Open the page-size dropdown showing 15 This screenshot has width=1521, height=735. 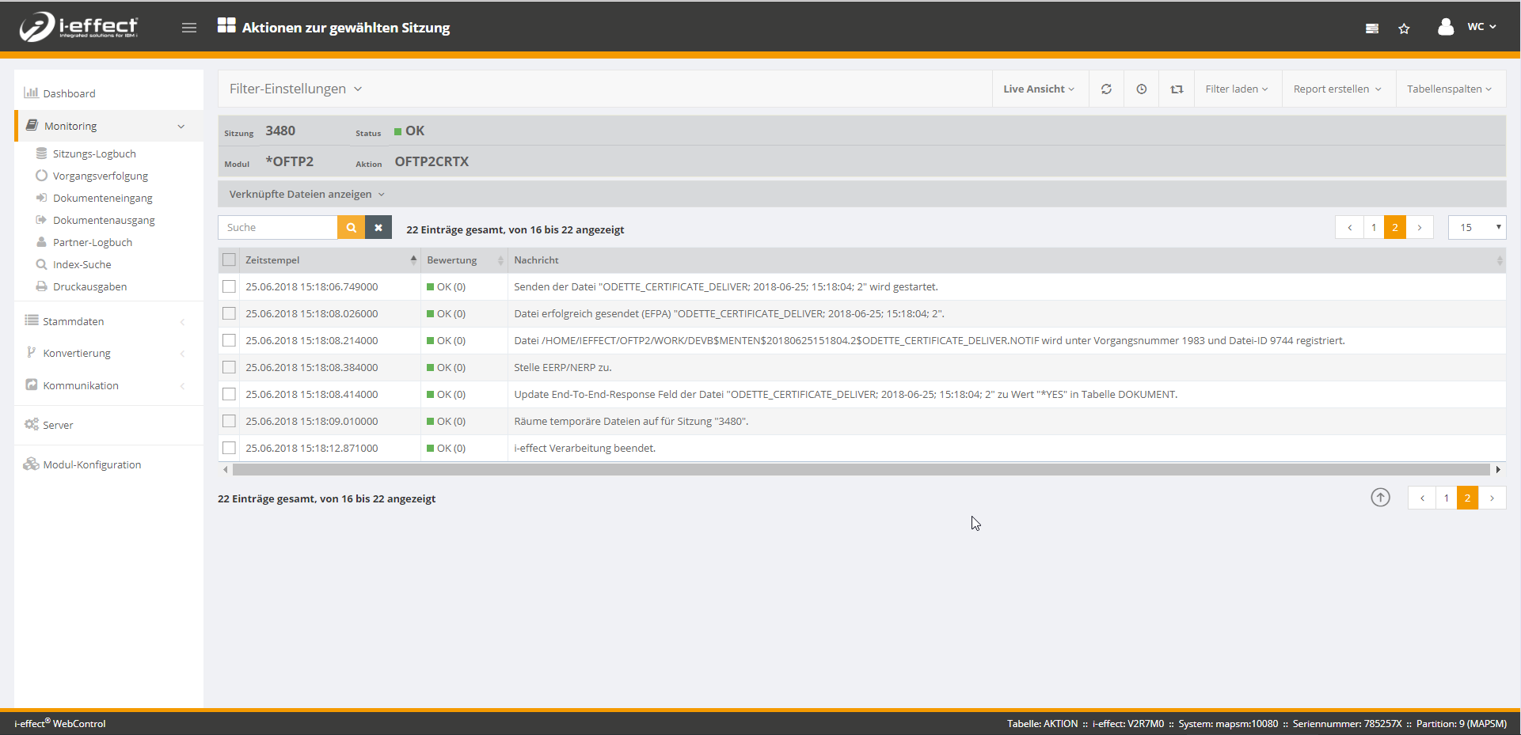tap(1477, 228)
